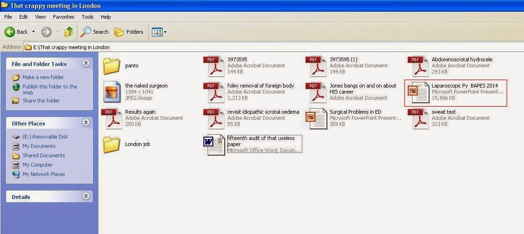Image resolution: width=524 pixels, height=234 pixels.
Task: Select Surgical Problems in ED PowerPoint icon
Action: (316, 118)
